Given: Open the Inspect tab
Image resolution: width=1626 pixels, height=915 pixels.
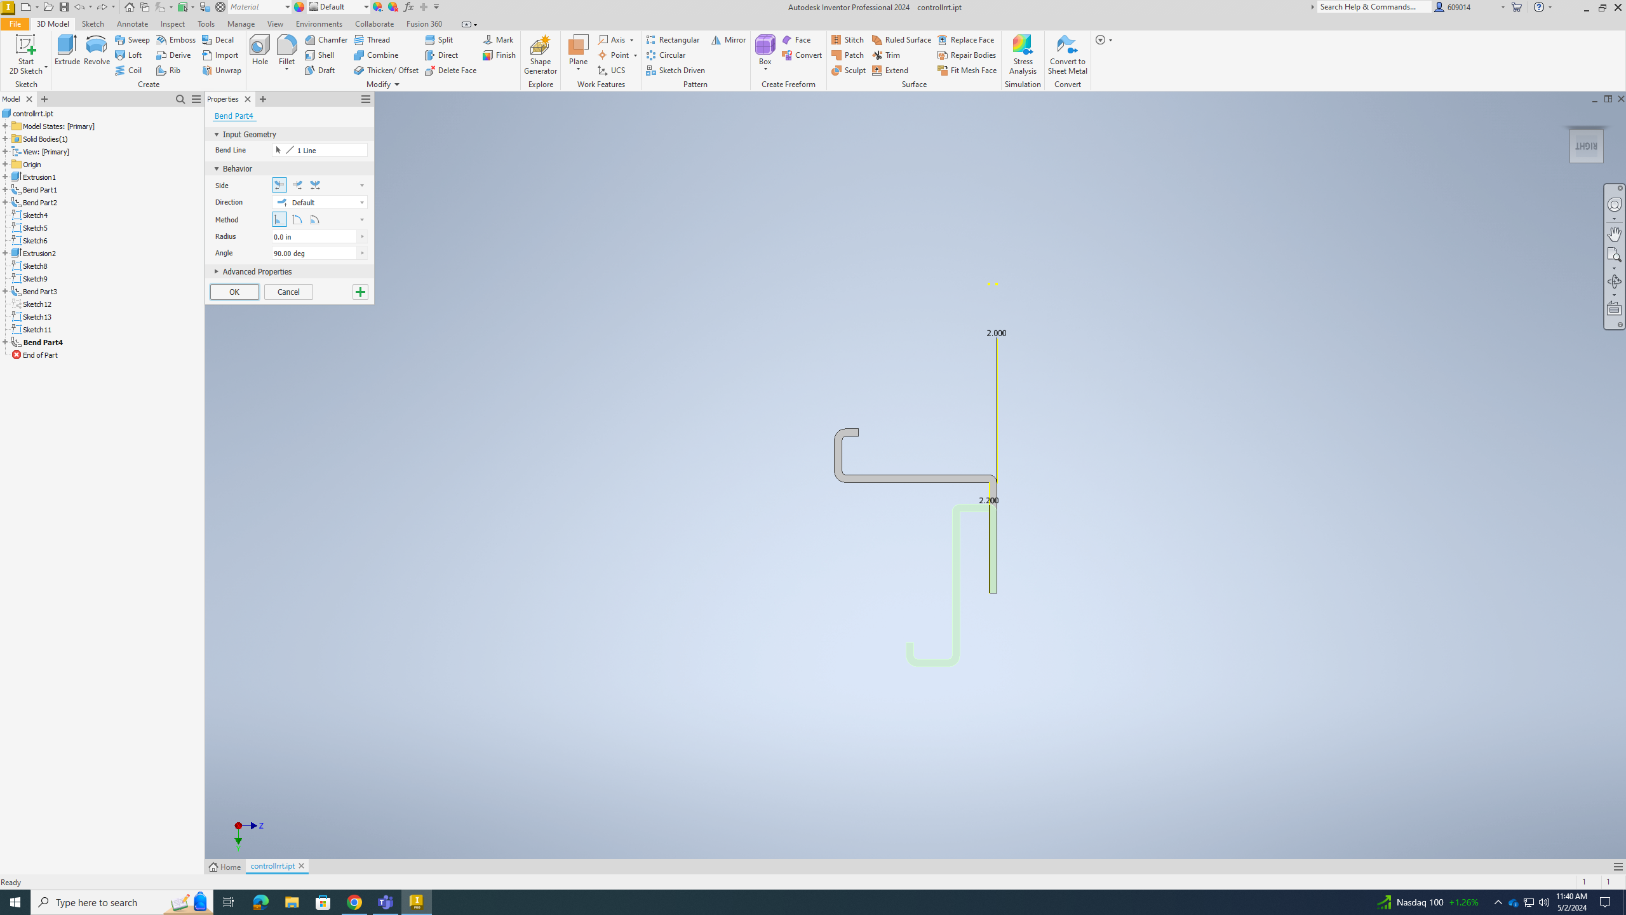Looking at the screenshot, I should coord(172,24).
